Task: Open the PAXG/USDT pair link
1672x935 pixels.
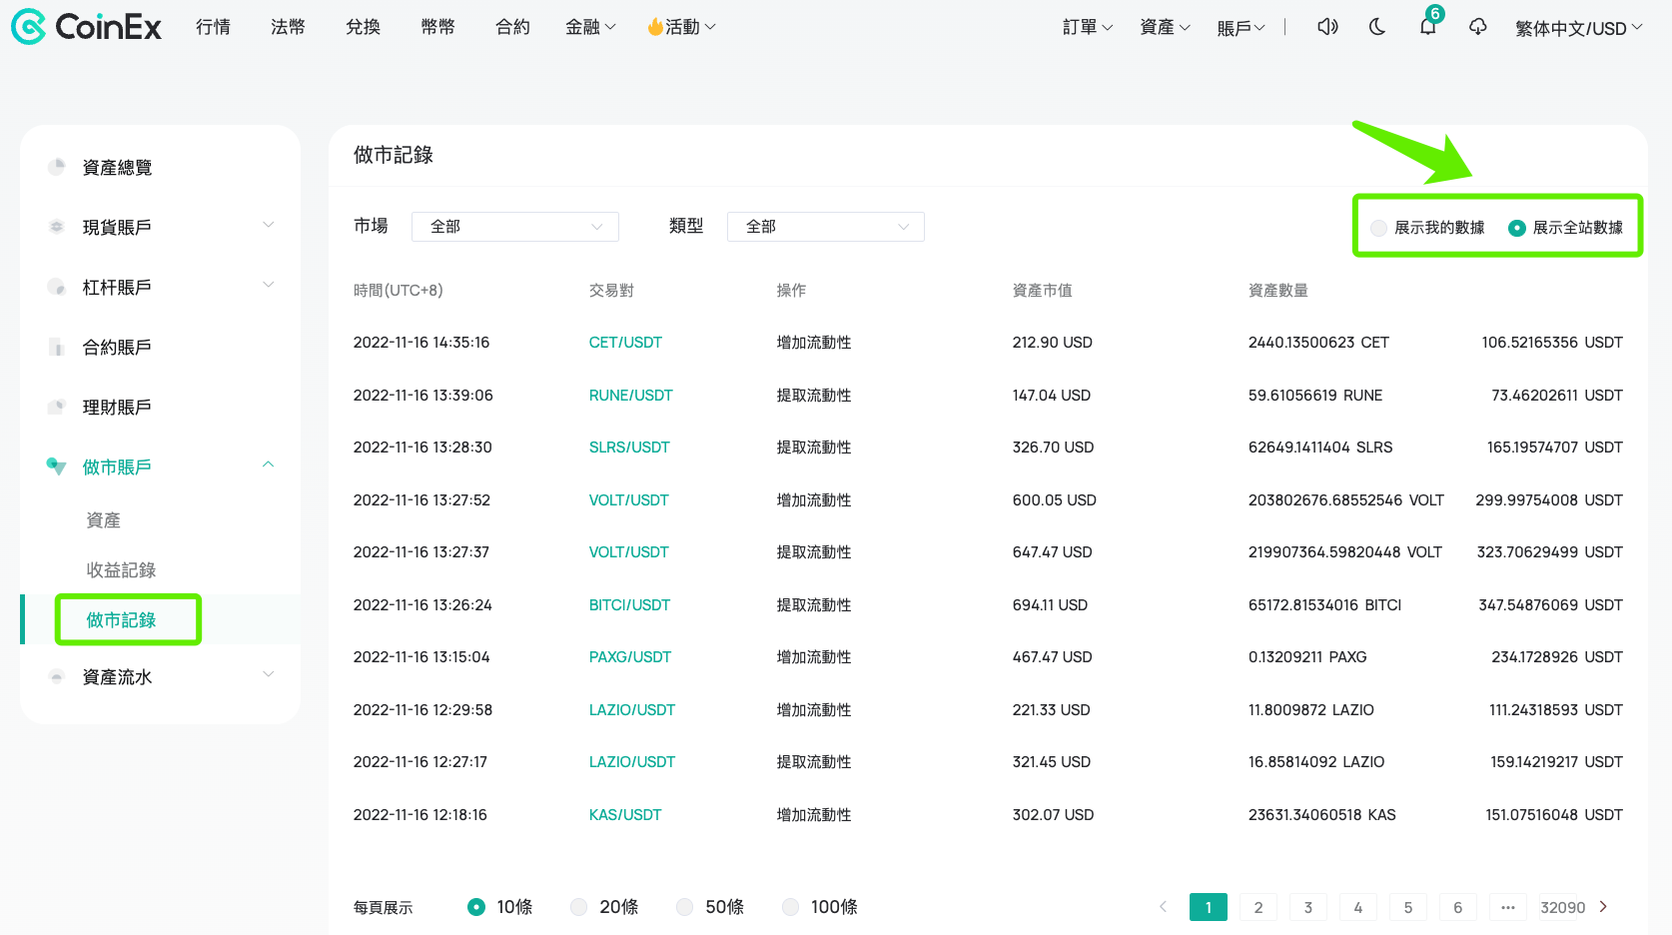Action: tap(629, 657)
